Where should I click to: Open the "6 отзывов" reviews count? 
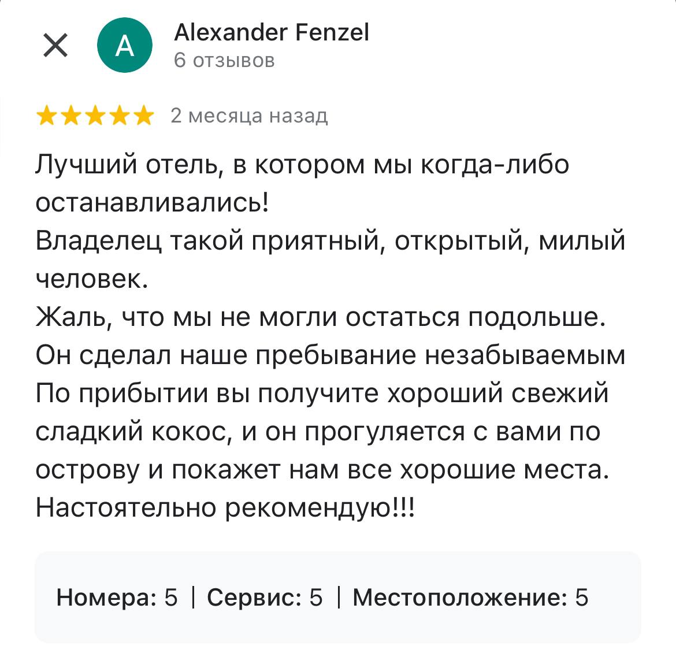coord(224,61)
